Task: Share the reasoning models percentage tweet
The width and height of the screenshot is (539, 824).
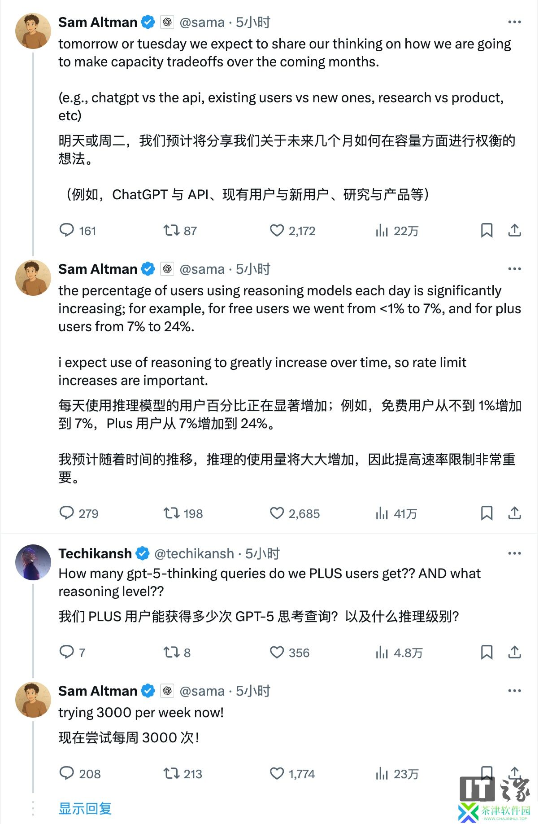Action: [x=514, y=513]
